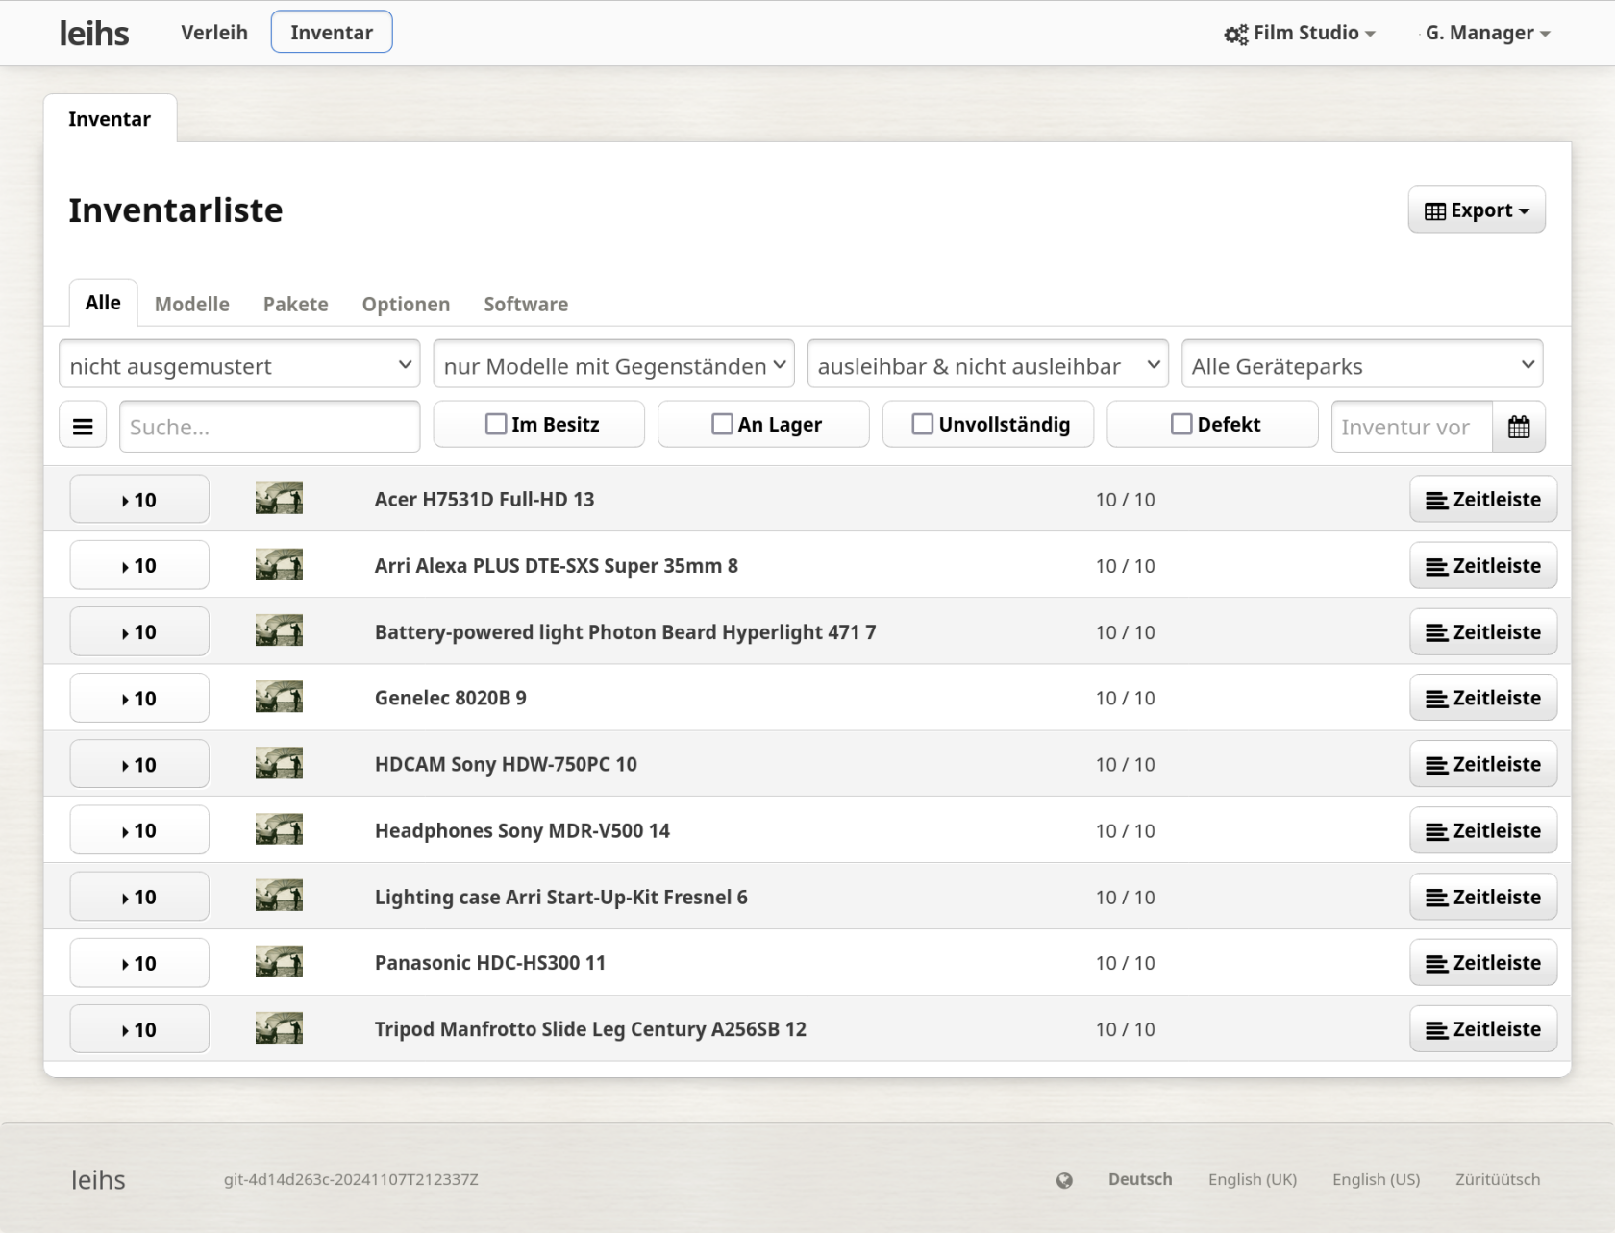Screen dimensions: 1615x1233
Task: Open Zeitleiste for Battery-powered light Photon Beard
Action: [x=1483, y=632]
